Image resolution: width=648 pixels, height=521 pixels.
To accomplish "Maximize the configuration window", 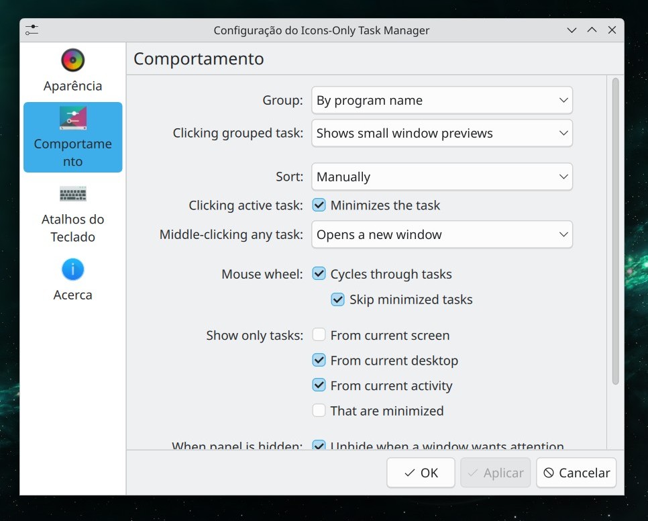I will (x=592, y=30).
